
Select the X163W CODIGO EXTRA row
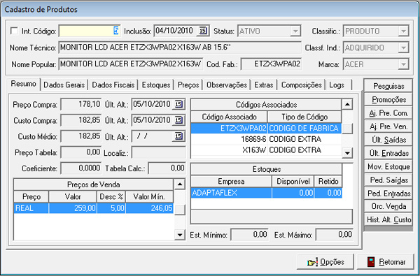point(266,150)
